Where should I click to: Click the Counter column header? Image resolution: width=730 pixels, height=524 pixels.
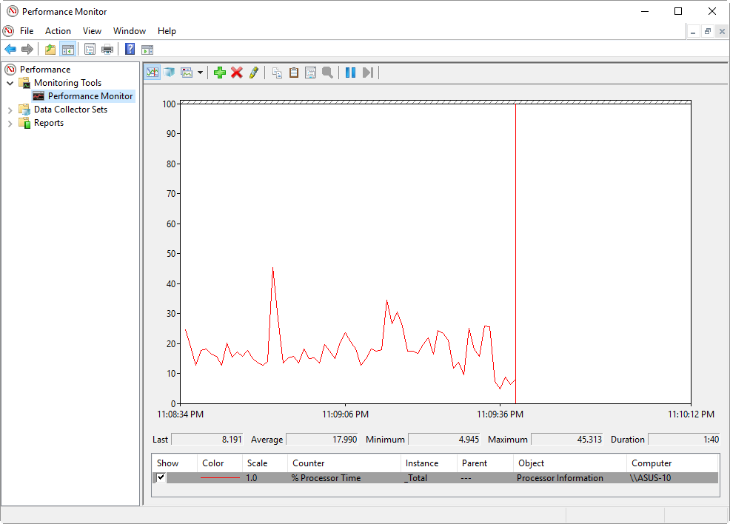[x=308, y=463]
